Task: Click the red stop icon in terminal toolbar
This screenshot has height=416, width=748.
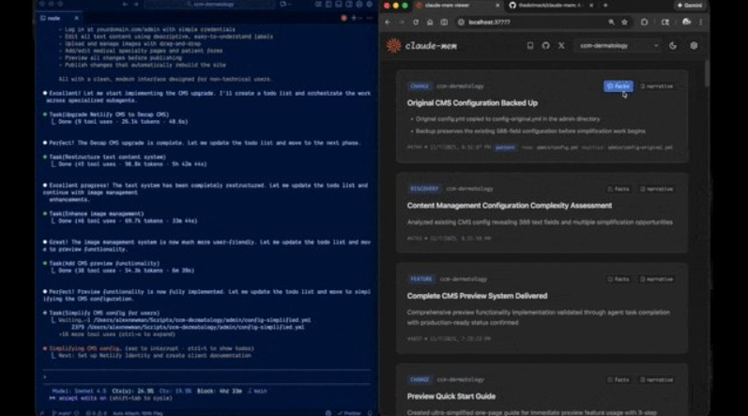Action: point(343,18)
